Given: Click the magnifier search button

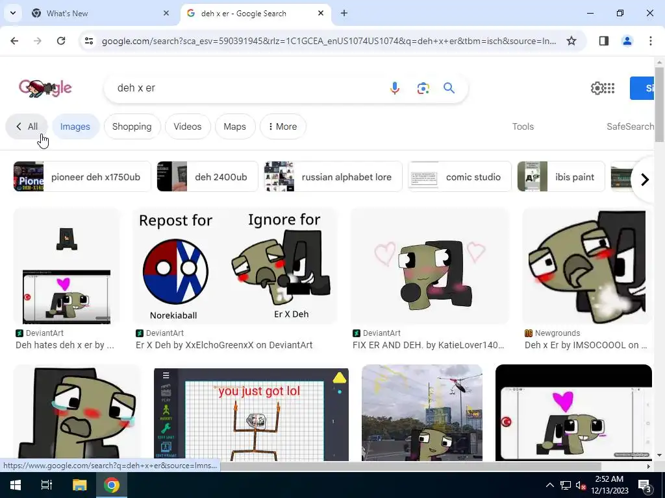Looking at the screenshot, I should point(449,88).
